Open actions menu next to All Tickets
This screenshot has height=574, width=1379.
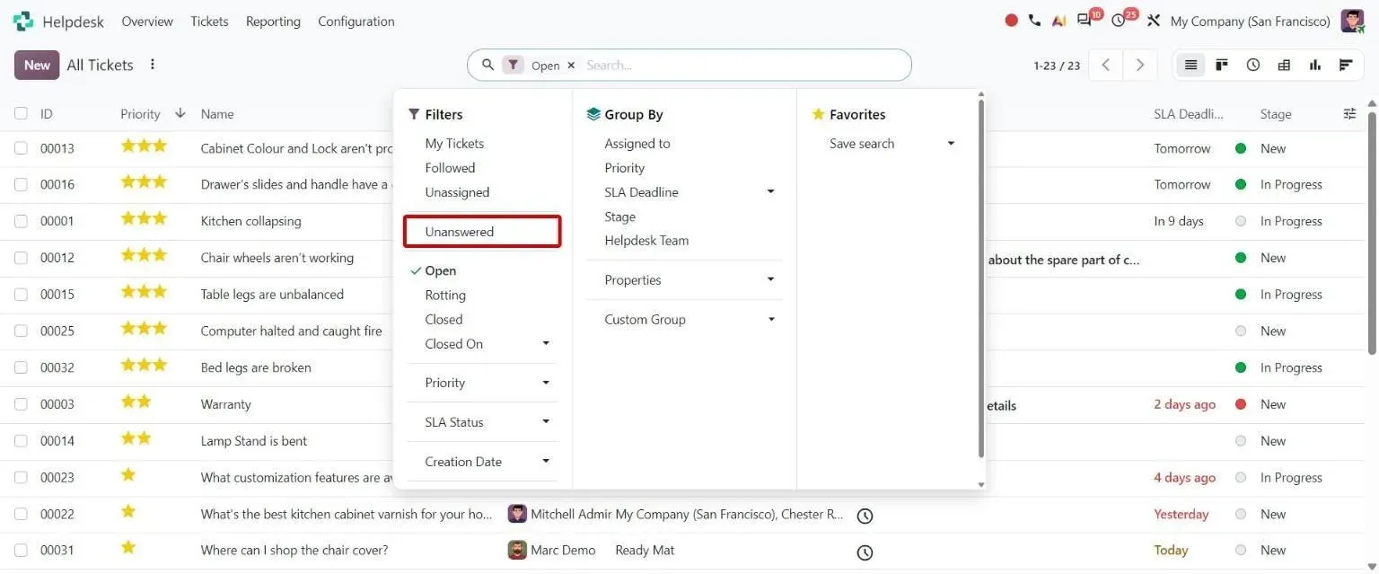[x=153, y=65]
